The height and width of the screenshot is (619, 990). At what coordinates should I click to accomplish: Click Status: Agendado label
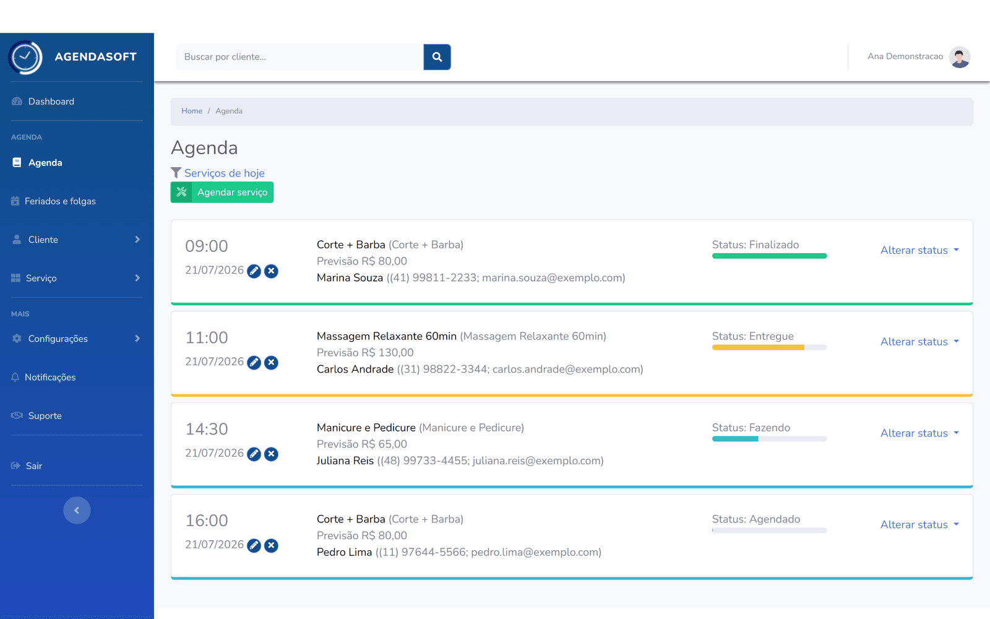click(756, 519)
